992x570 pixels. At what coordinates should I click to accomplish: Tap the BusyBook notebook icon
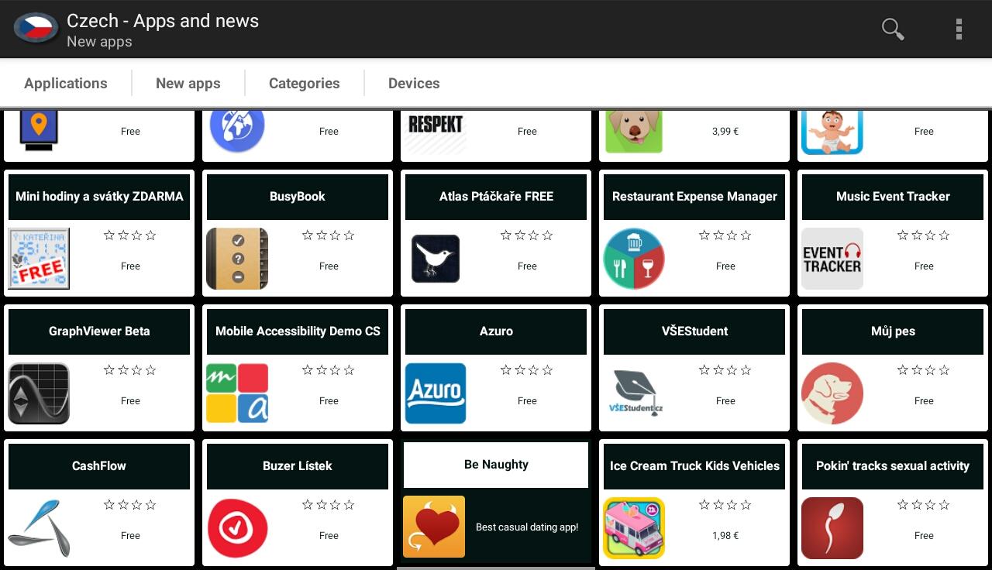pyautogui.click(x=237, y=259)
